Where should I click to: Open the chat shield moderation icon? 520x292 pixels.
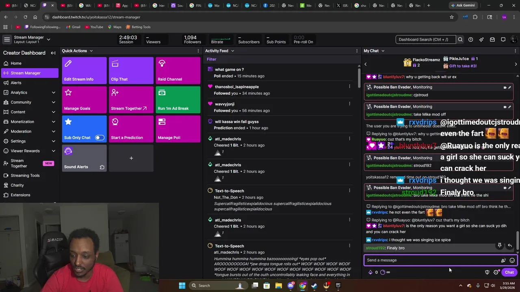(487, 272)
